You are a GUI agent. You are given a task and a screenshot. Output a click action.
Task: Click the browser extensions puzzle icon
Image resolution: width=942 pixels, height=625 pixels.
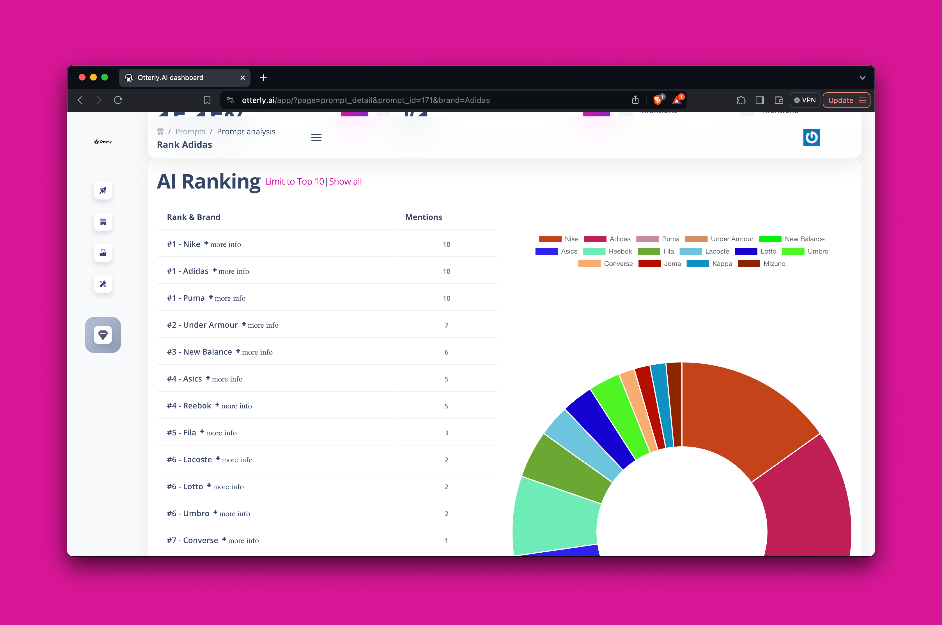point(741,100)
